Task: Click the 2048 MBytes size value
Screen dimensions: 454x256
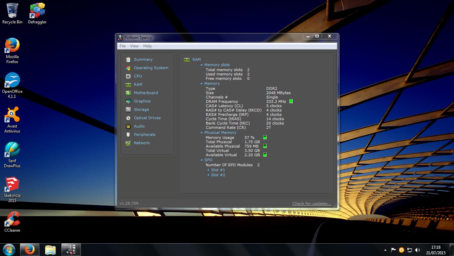Action: [x=278, y=93]
